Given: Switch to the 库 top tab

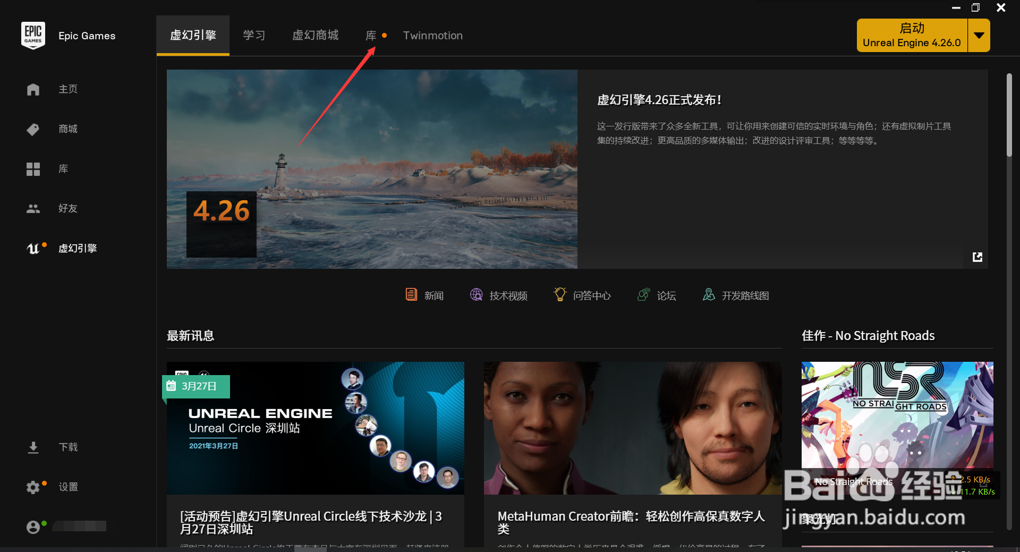Looking at the screenshot, I should pos(371,36).
